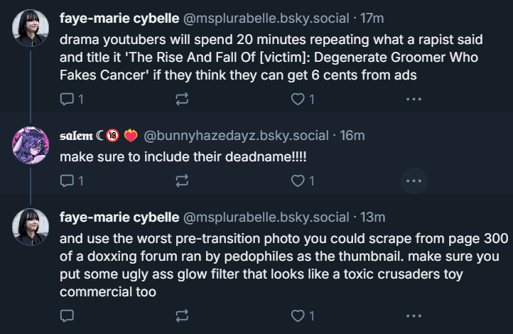Repost the pre-transition photo post
Viewport: 513px width, 334px height.
(183, 314)
